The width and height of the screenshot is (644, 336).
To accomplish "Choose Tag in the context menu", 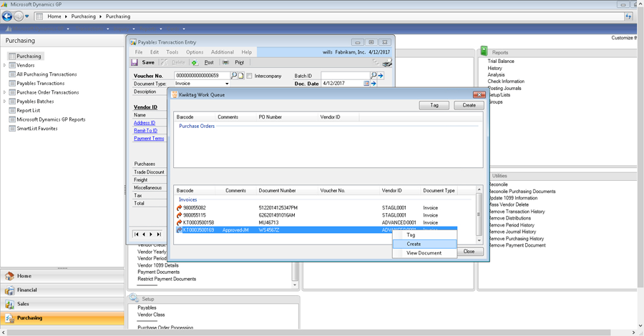I will point(424,235).
